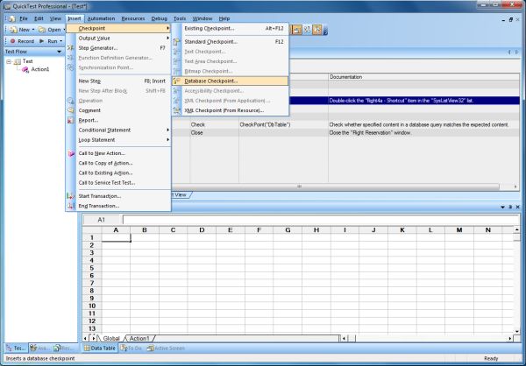Click the To Do pane icon
This screenshot has width=526, height=366.
(124, 348)
